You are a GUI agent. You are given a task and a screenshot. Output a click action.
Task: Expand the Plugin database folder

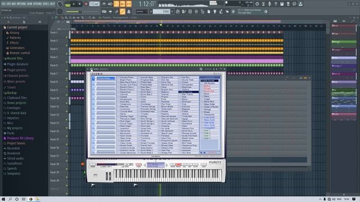tap(17, 65)
